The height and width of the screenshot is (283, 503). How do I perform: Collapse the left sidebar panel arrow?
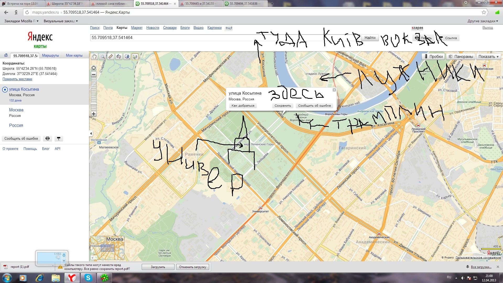(91, 133)
